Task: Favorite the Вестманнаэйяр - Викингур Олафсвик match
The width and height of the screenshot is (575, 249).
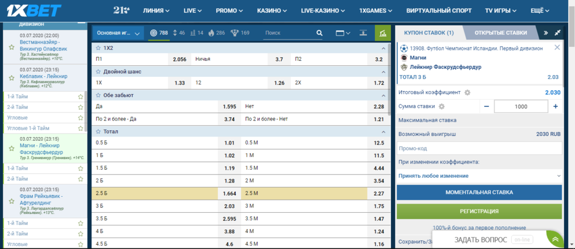Action: tap(11, 47)
